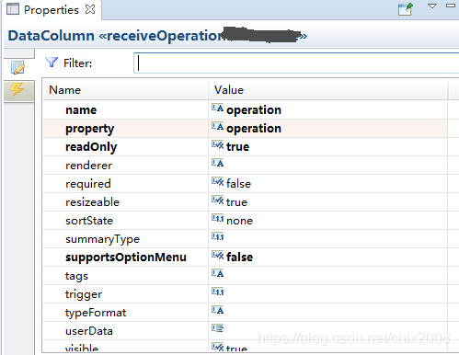Select the supportsOptionMenu property label
Viewport: 459px width, 355px height.
(x=126, y=258)
